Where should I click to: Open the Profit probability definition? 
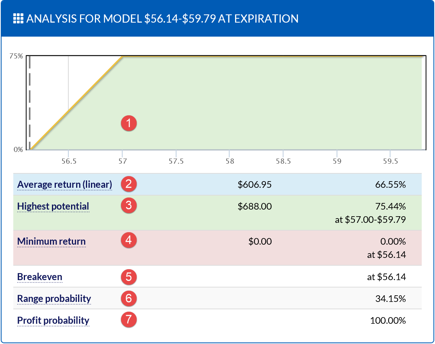tap(53, 320)
